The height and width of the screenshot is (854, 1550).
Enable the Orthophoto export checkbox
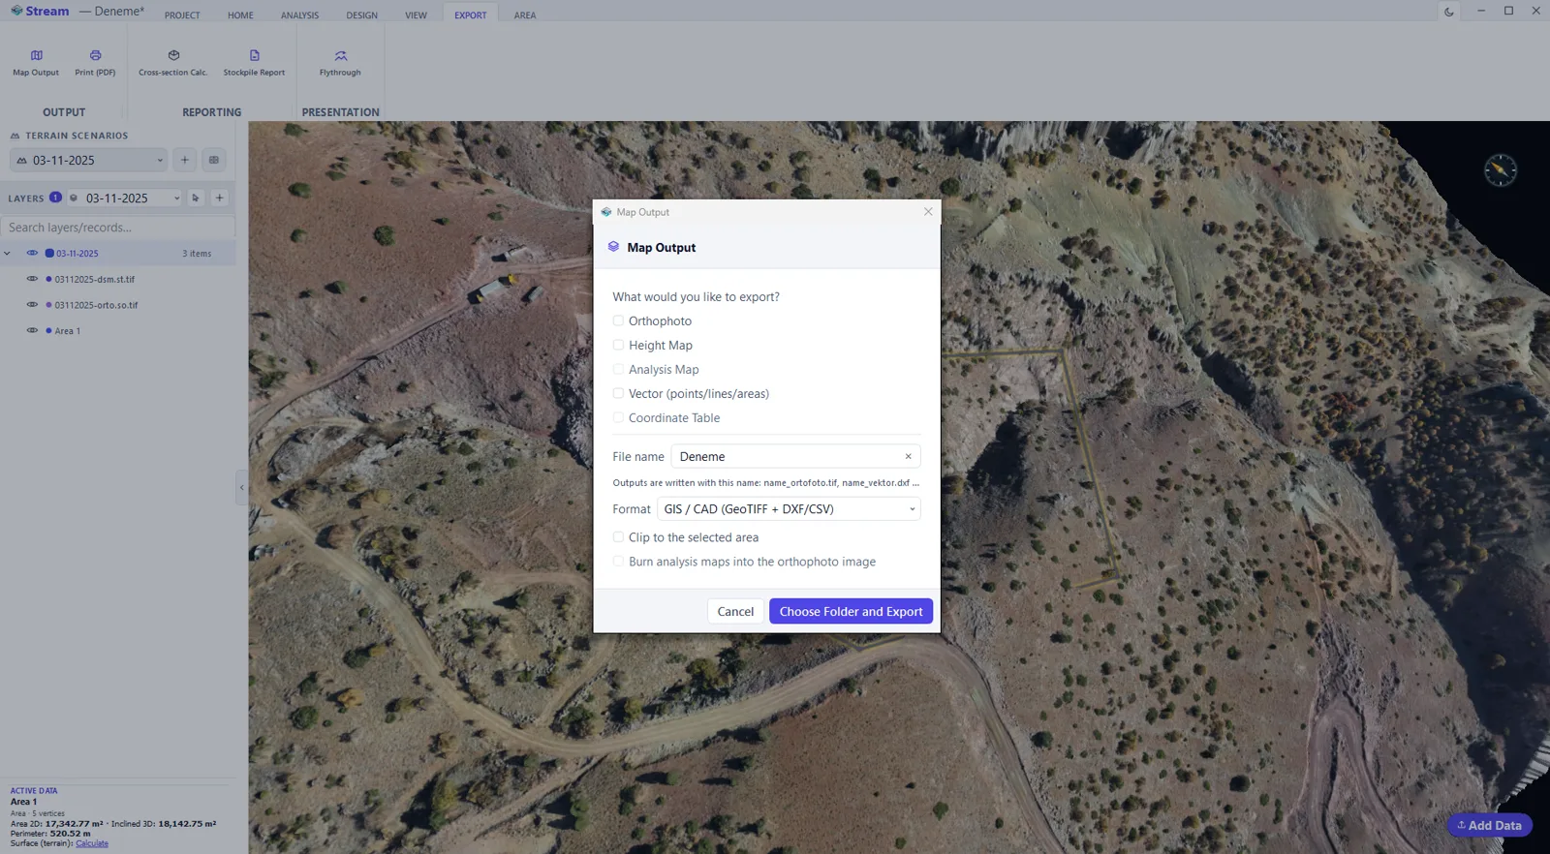pos(618,320)
